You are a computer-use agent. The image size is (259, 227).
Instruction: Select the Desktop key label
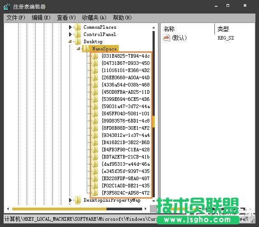click(93, 42)
